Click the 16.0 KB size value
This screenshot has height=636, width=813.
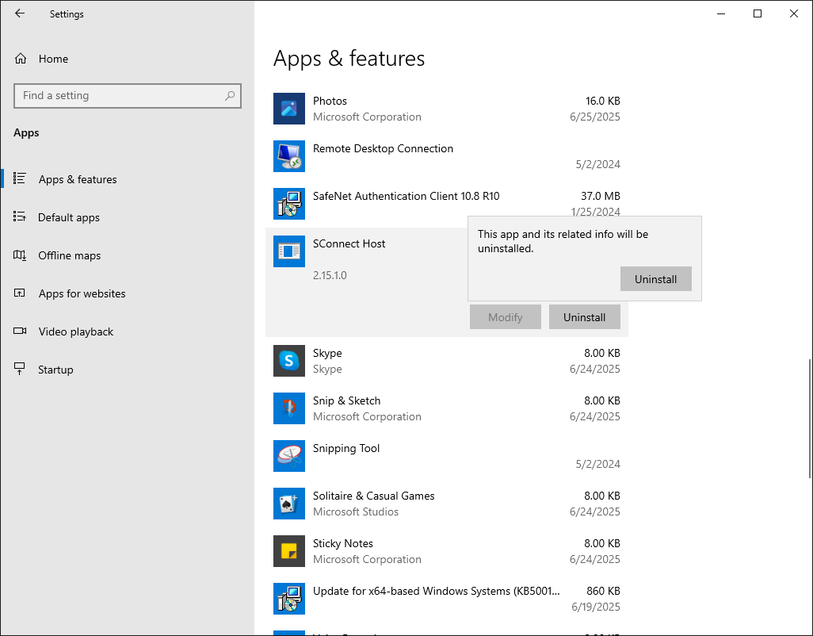602,101
